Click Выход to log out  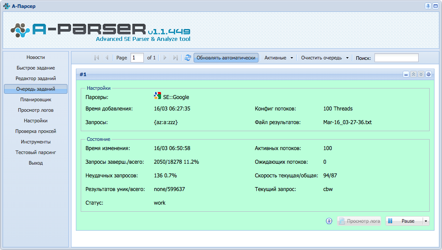tap(36, 163)
